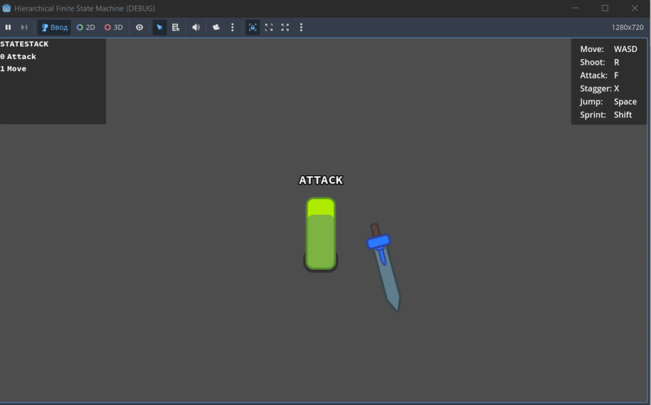This screenshot has height=405, width=651.
Task: Pause the running game with the suspend button
Action: click(x=8, y=27)
